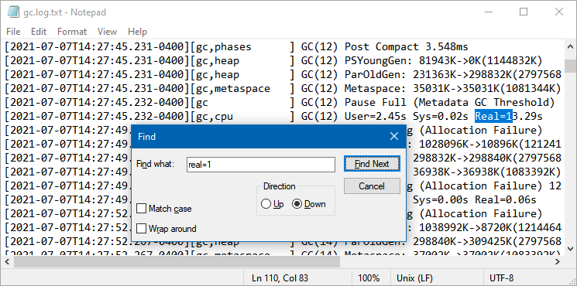Click 'Unix (LF)' status bar entry
Screen dimensions: 577x286
414,278
